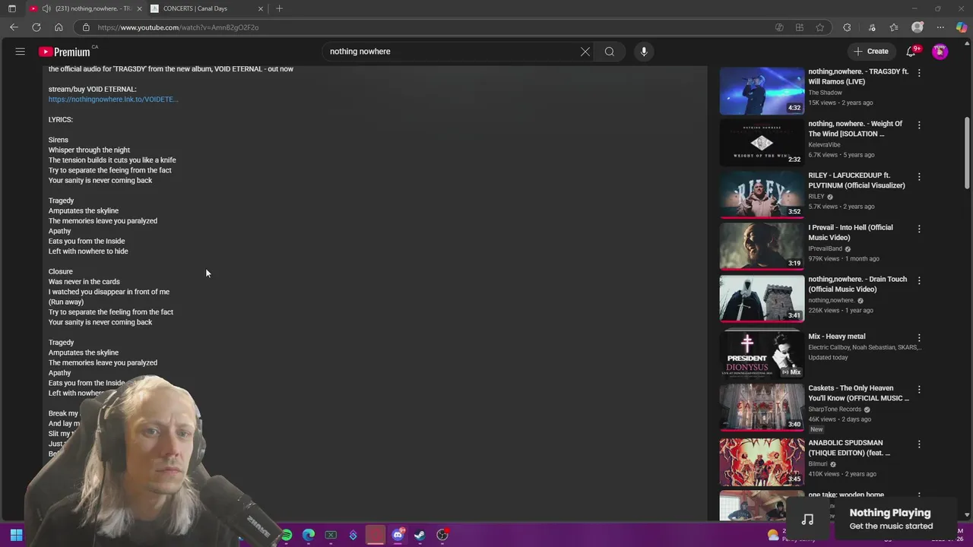Open Discord from the taskbar

coord(398,535)
